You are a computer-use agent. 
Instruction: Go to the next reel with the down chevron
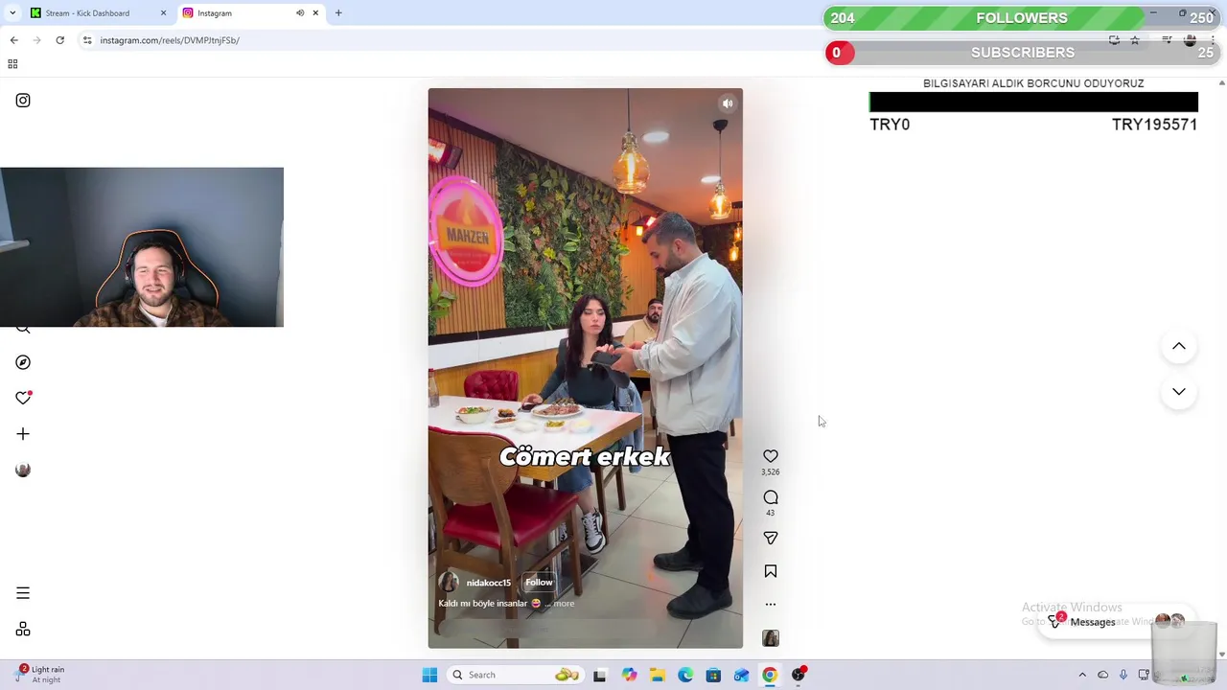1179,392
